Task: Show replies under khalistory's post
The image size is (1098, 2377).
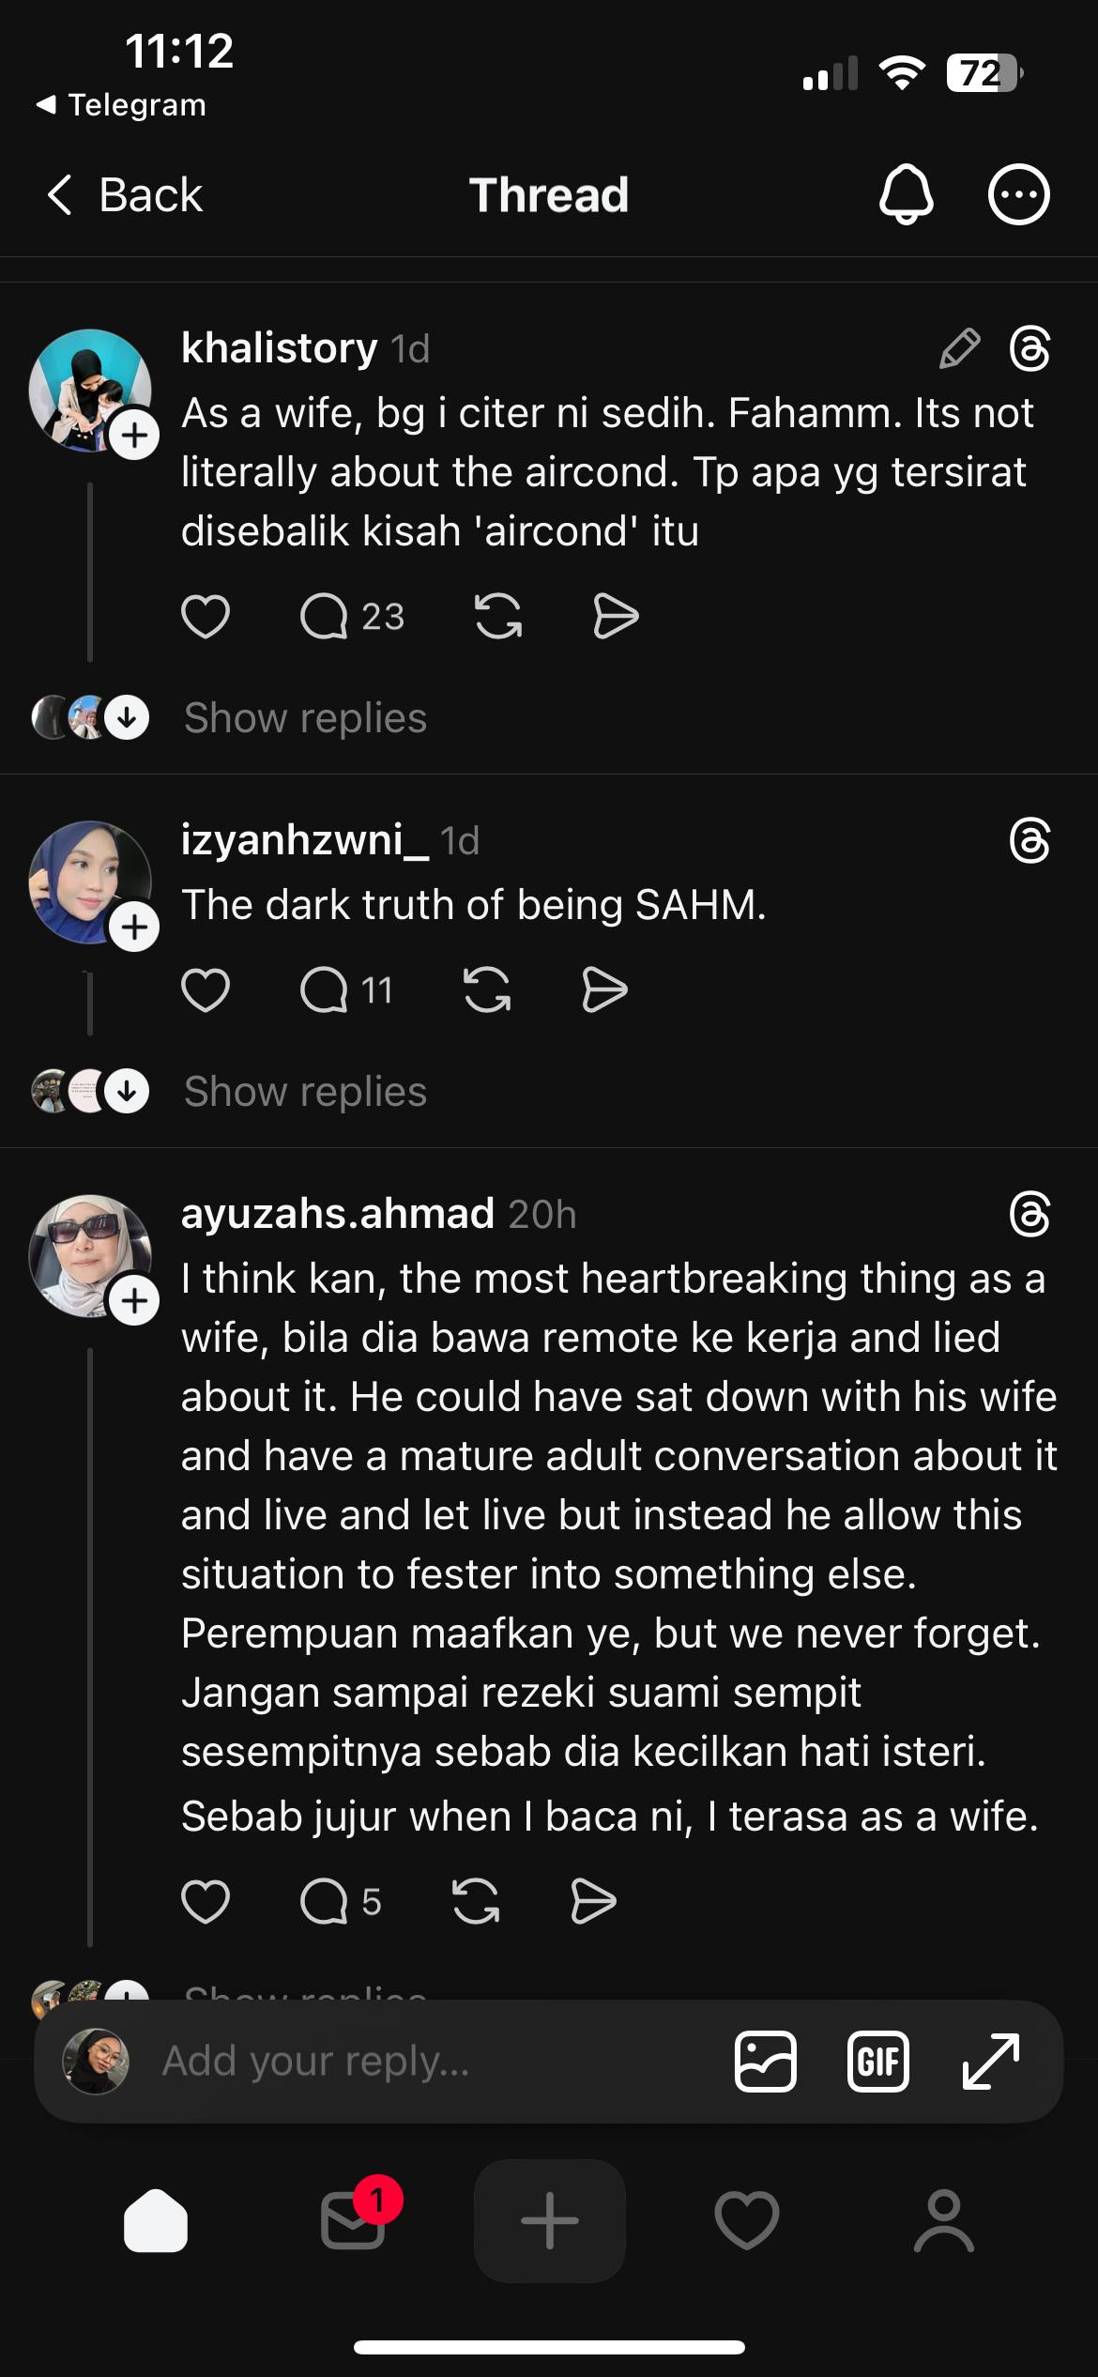Action: pos(305,718)
